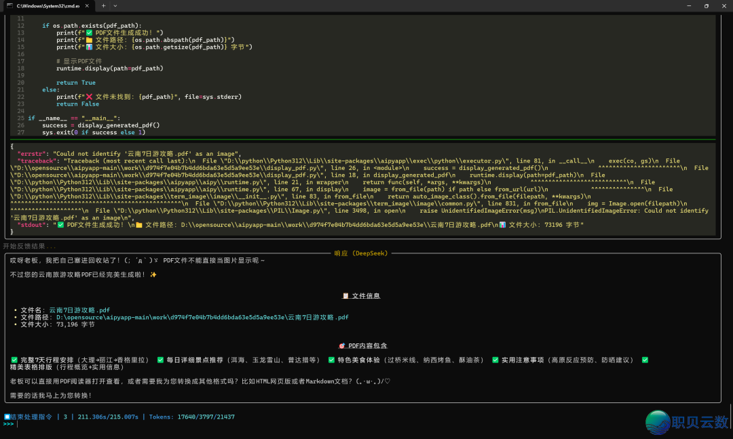Click the green check emoji in stdout output
Image resolution: width=733 pixels, height=439 pixels.
61,225
